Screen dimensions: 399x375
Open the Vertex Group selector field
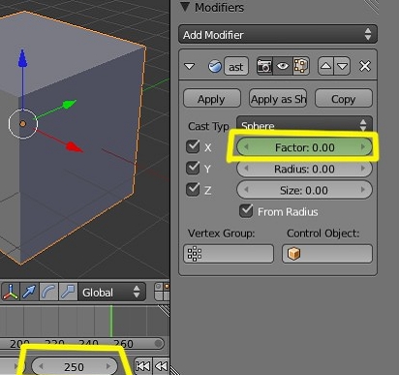[x=229, y=254]
